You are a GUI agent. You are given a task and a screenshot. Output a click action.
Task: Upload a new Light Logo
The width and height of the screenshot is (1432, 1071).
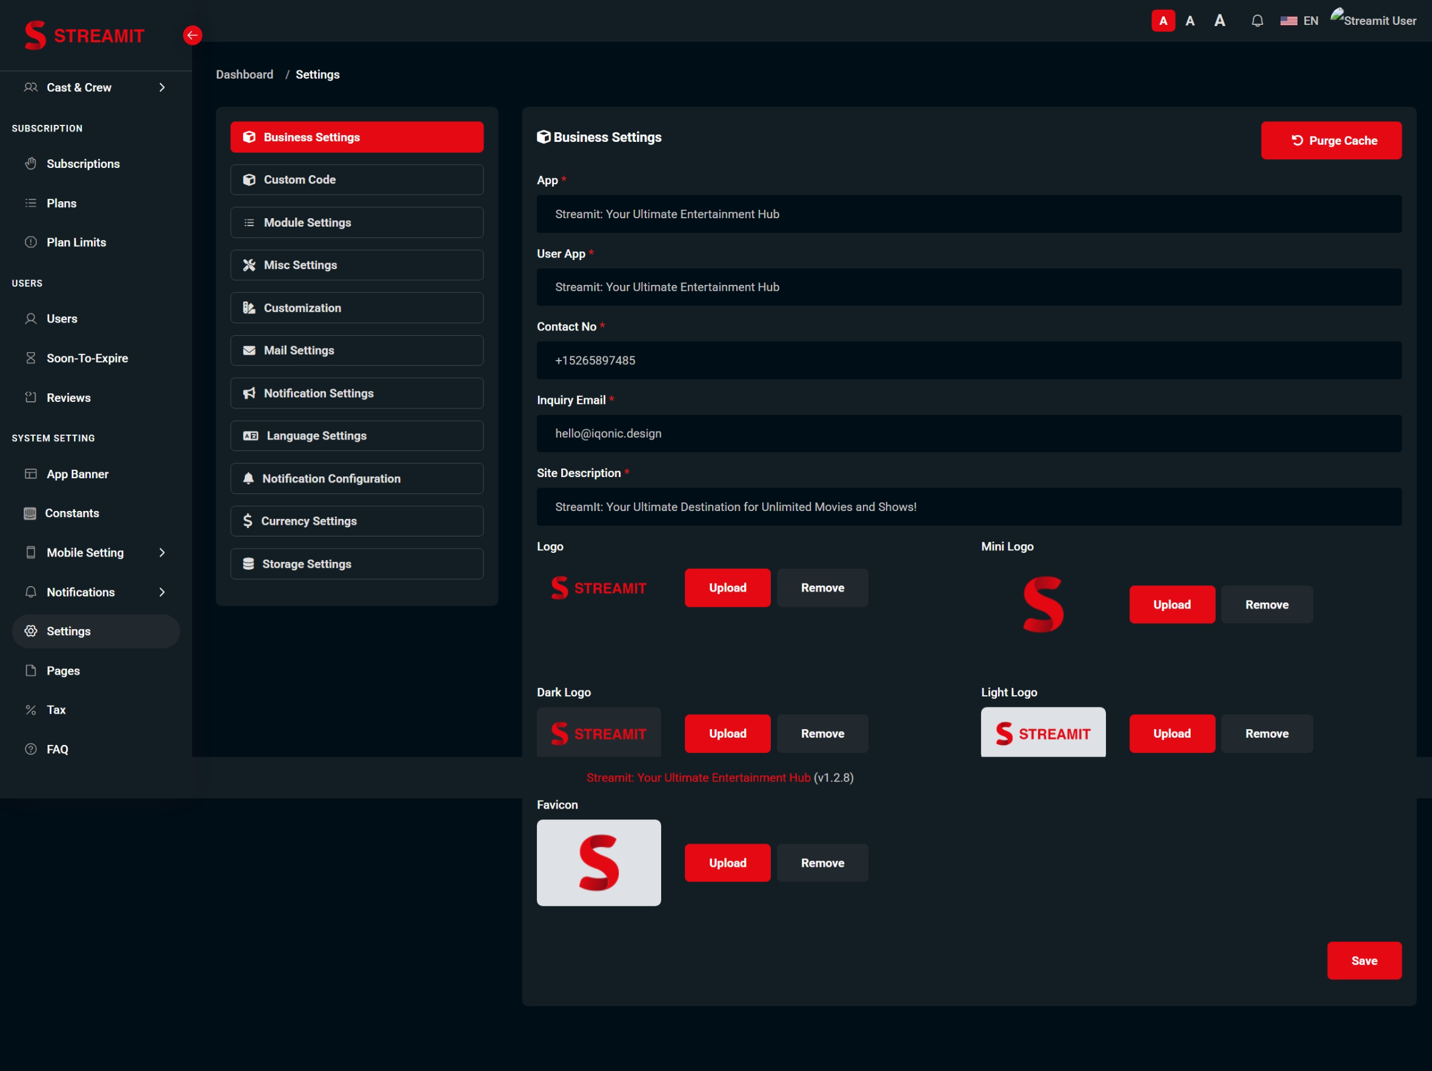pos(1172,733)
